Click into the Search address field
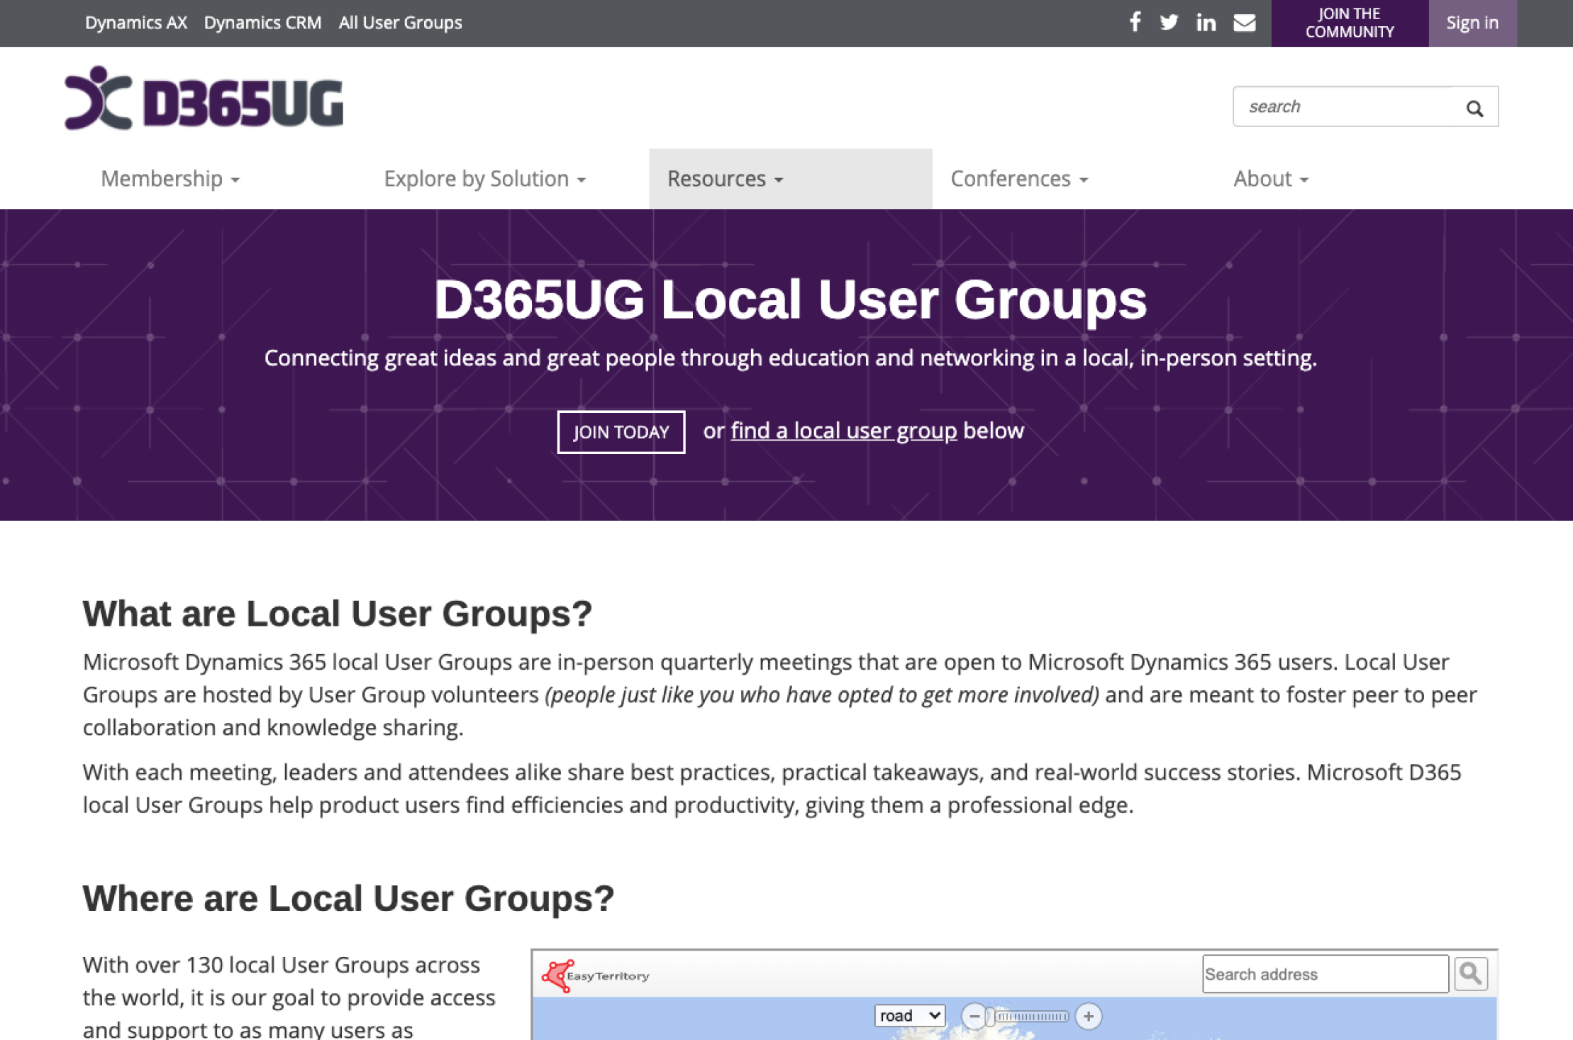 coord(1324,974)
